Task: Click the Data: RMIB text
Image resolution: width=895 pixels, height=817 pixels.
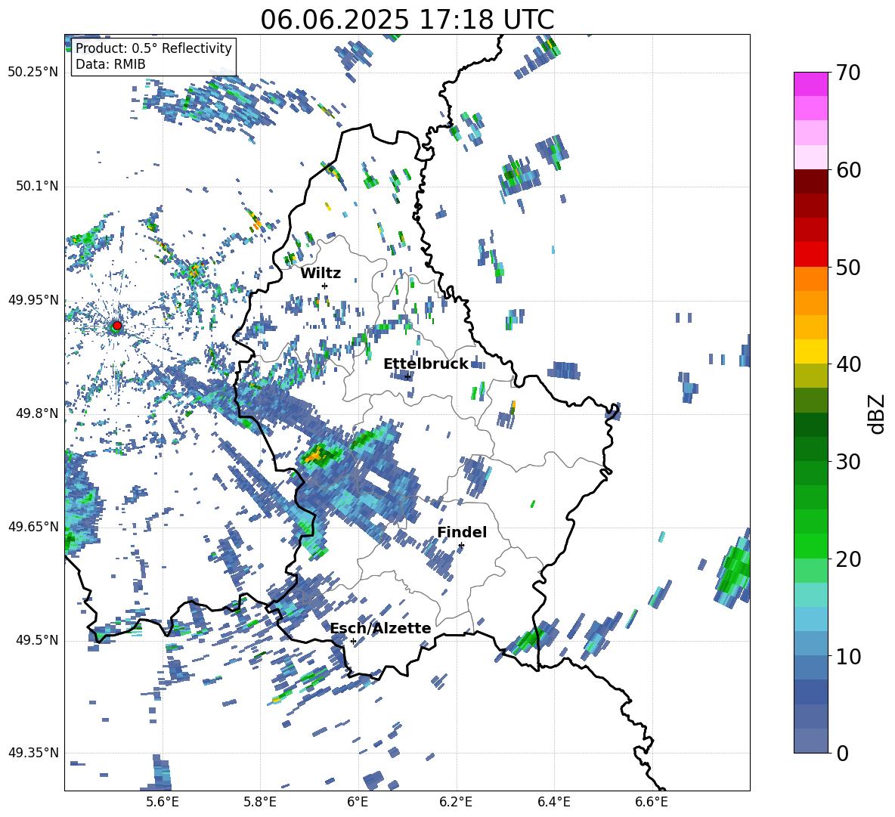Action: pos(110,64)
